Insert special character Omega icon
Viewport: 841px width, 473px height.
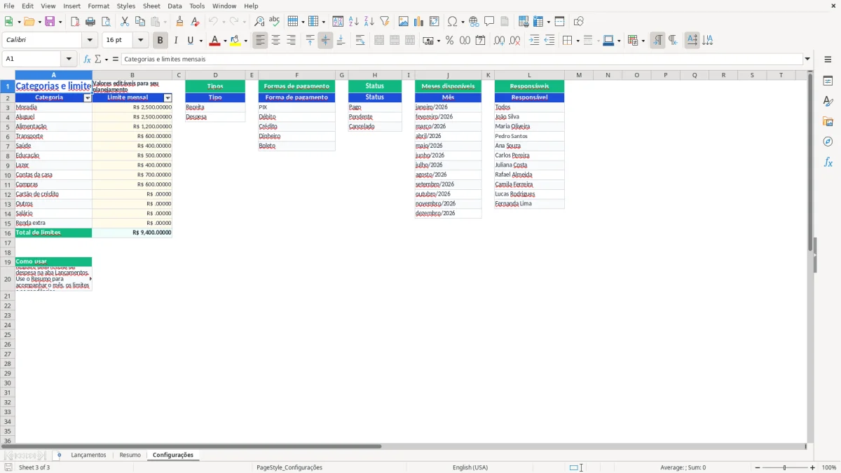point(453,22)
